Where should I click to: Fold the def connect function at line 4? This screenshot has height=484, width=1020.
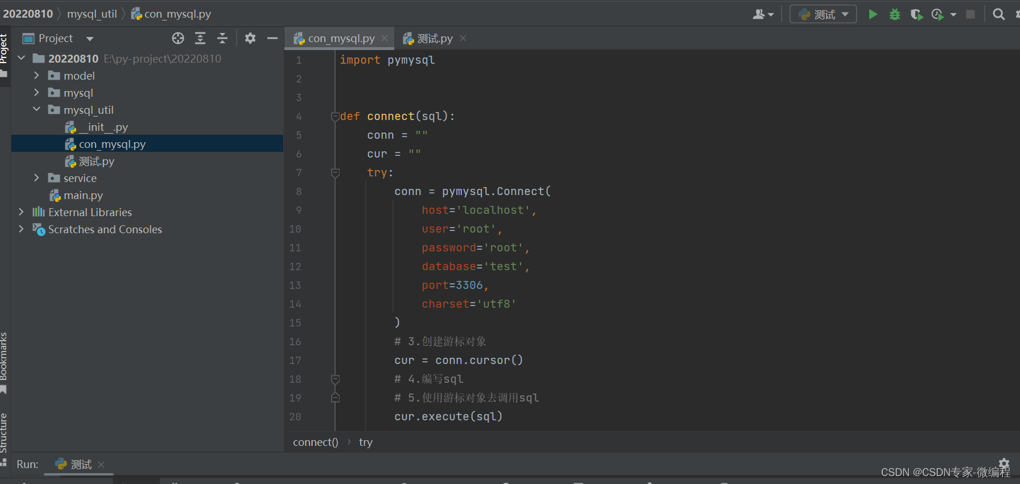click(335, 116)
